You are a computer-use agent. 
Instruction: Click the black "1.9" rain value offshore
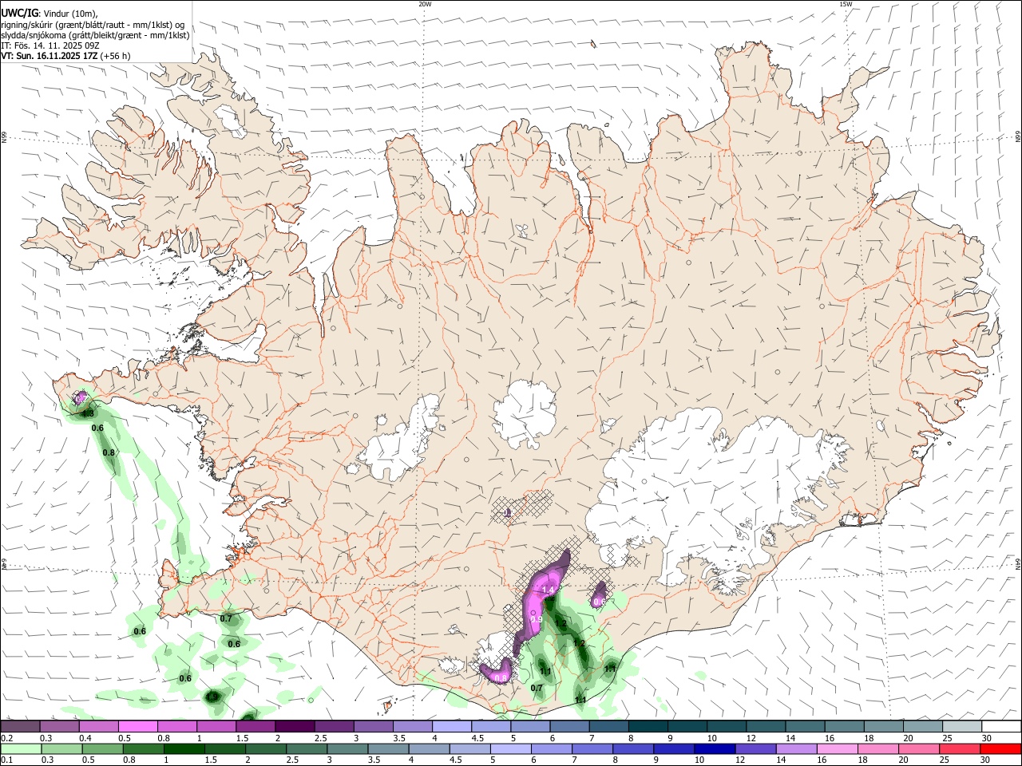[212, 697]
